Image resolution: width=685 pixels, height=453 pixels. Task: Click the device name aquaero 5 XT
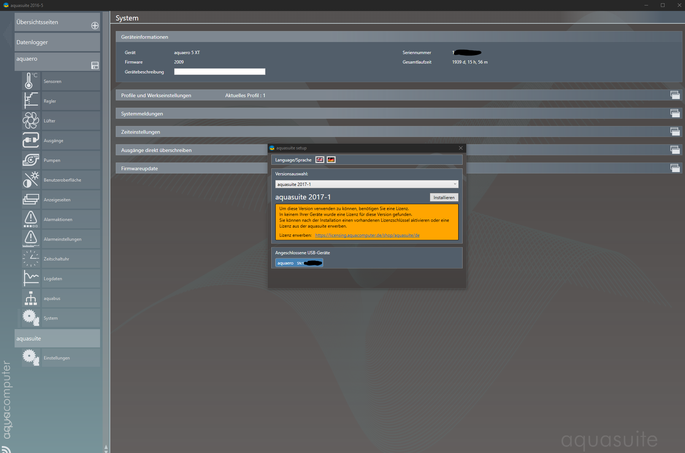pyautogui.click(x=187, y=53)
